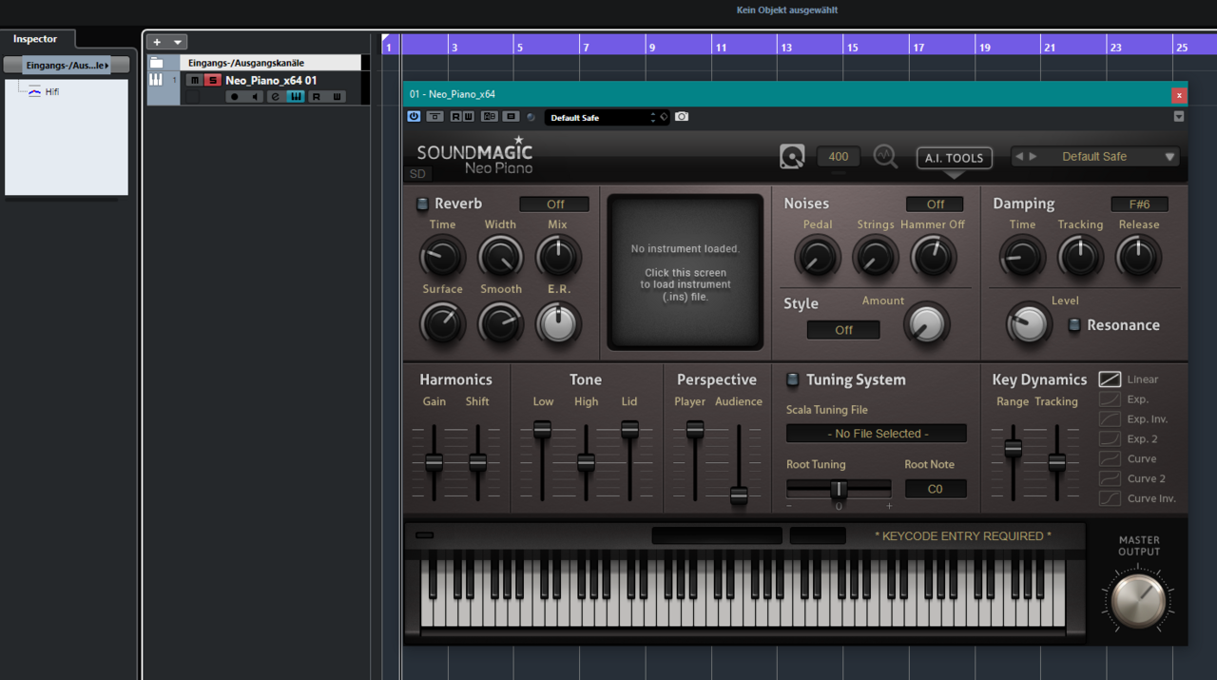1217x680 pixels.
Task: Click the Damping Level knob
Action: click(1028, 324)
